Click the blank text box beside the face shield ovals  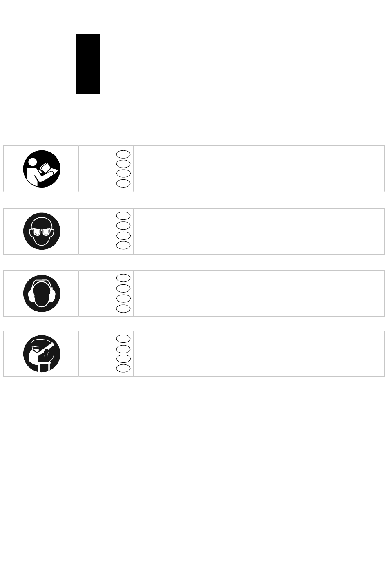[x=259, y=354]
